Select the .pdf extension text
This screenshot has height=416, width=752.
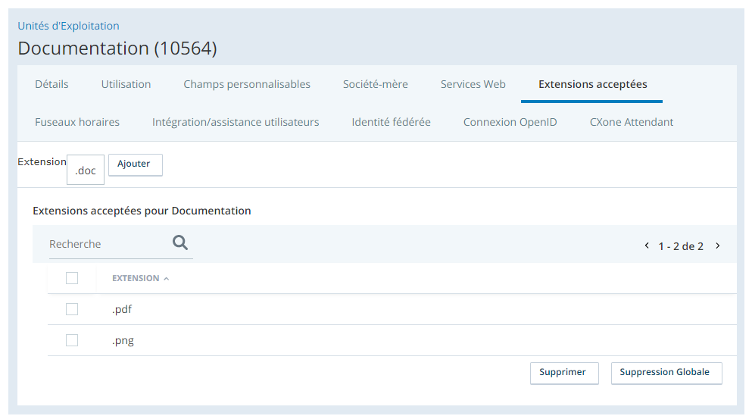tap(122, 309)
